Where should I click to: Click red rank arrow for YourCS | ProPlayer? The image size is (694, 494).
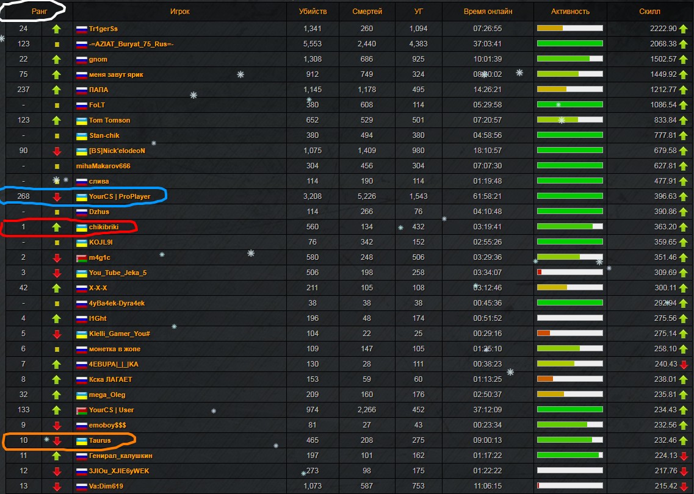[57, 196]
